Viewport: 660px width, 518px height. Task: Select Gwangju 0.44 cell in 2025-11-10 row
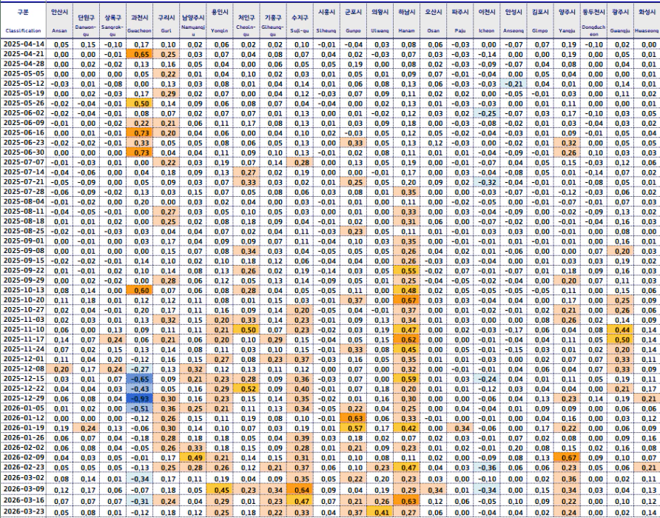621,329
